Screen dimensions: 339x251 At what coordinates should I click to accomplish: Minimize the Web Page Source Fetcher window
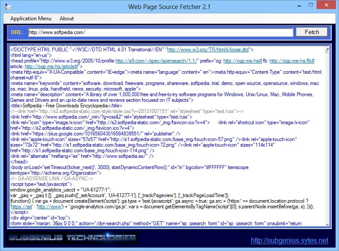coord(299,6)
